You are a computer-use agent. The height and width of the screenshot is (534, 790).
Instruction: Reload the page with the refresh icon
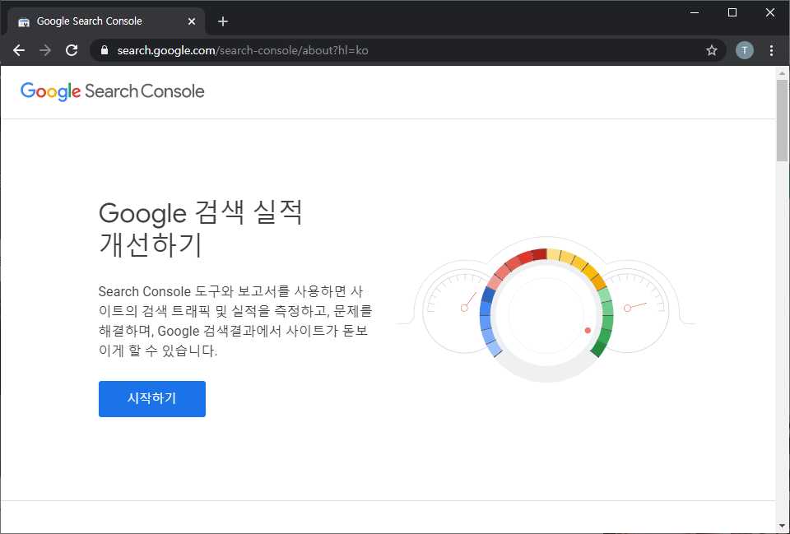[72, 50]
